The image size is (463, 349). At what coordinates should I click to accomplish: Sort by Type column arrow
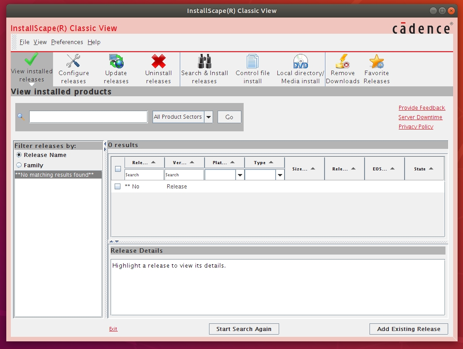(x=271, y=162)
